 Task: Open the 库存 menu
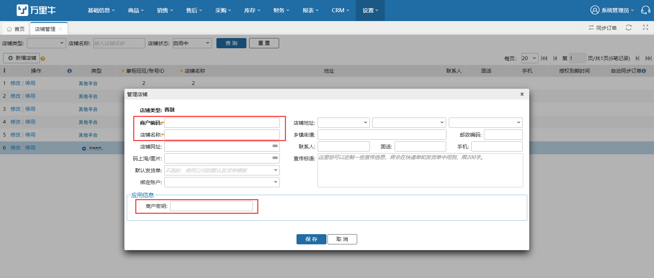(252, 10)
